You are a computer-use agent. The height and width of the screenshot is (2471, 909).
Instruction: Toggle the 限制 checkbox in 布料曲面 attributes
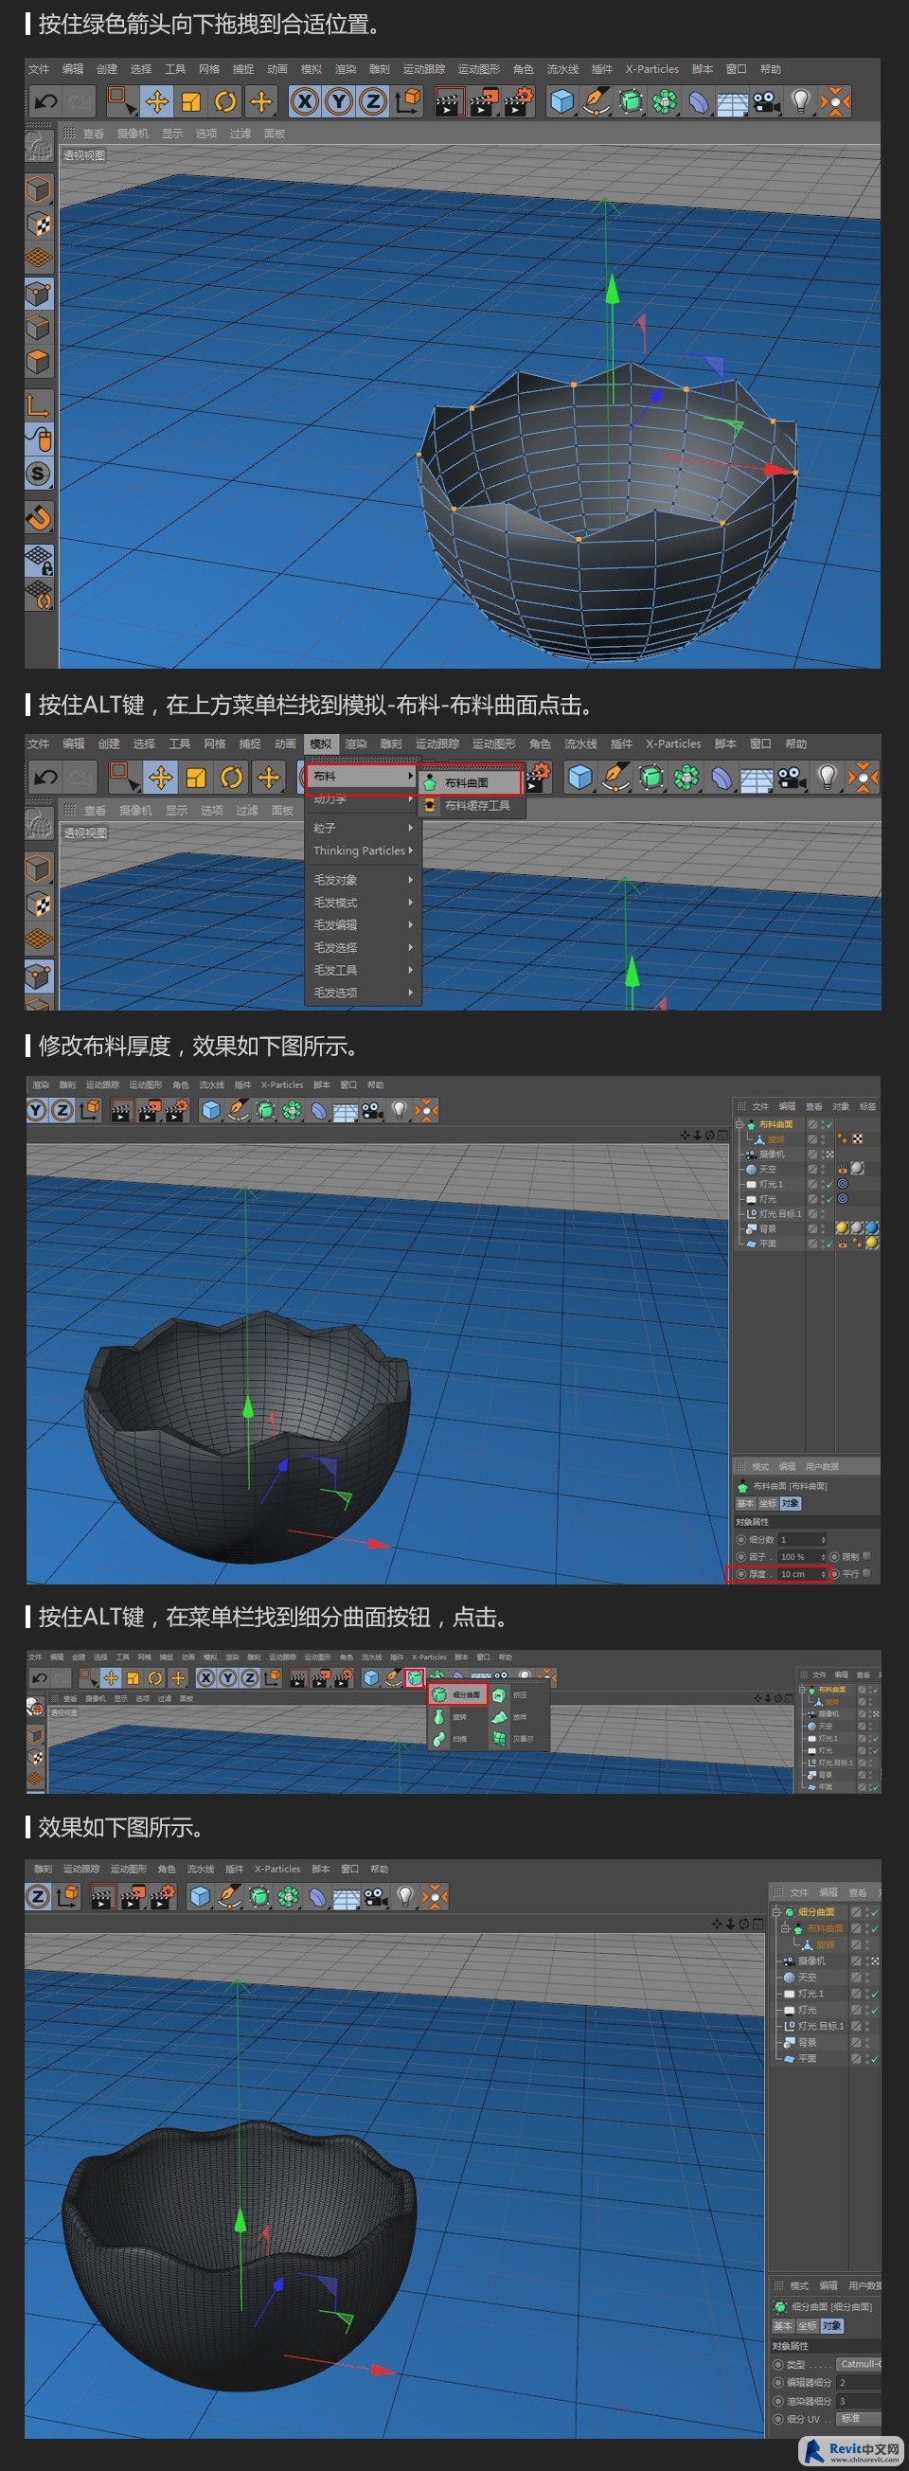[866, 1556]
